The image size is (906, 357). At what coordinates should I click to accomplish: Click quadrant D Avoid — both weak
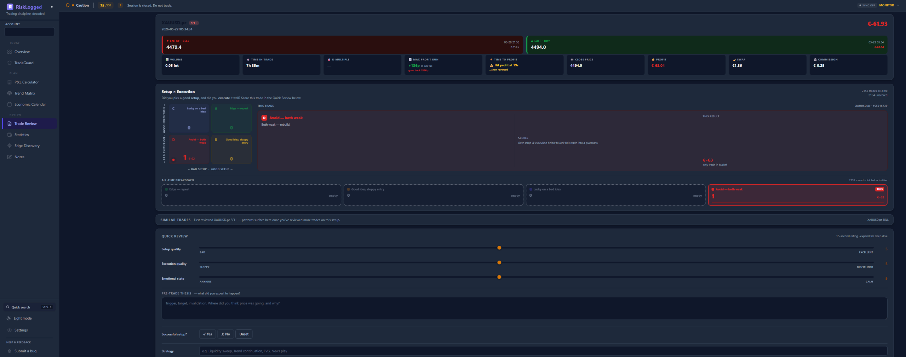click(x=189, y=149)
